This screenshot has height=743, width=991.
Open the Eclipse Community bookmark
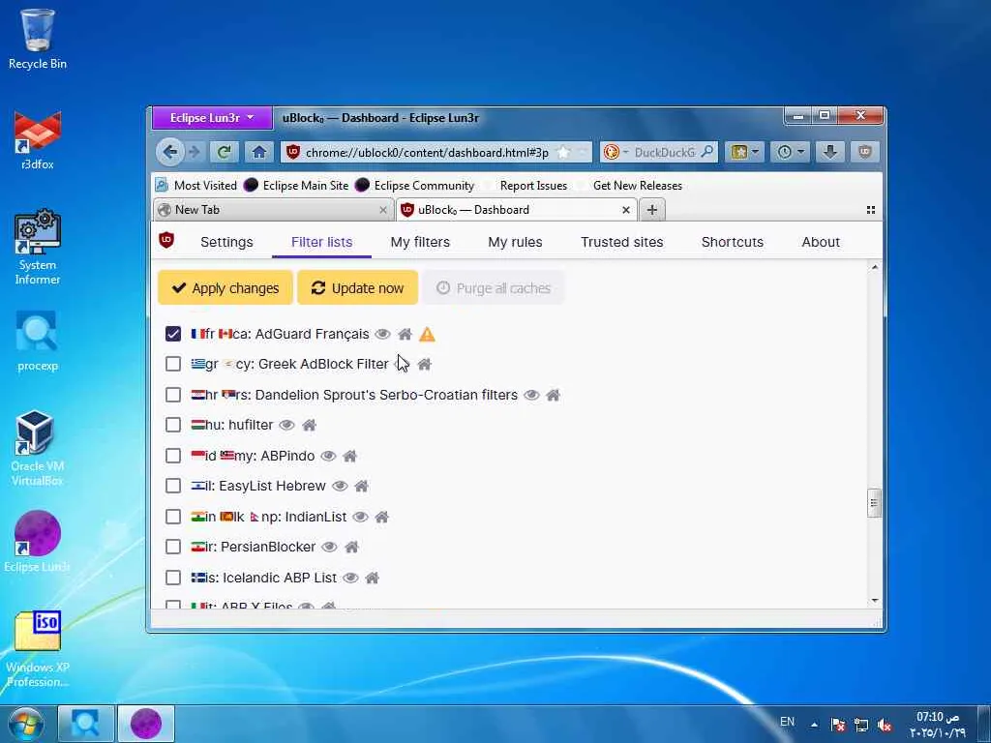coord(414,186)
